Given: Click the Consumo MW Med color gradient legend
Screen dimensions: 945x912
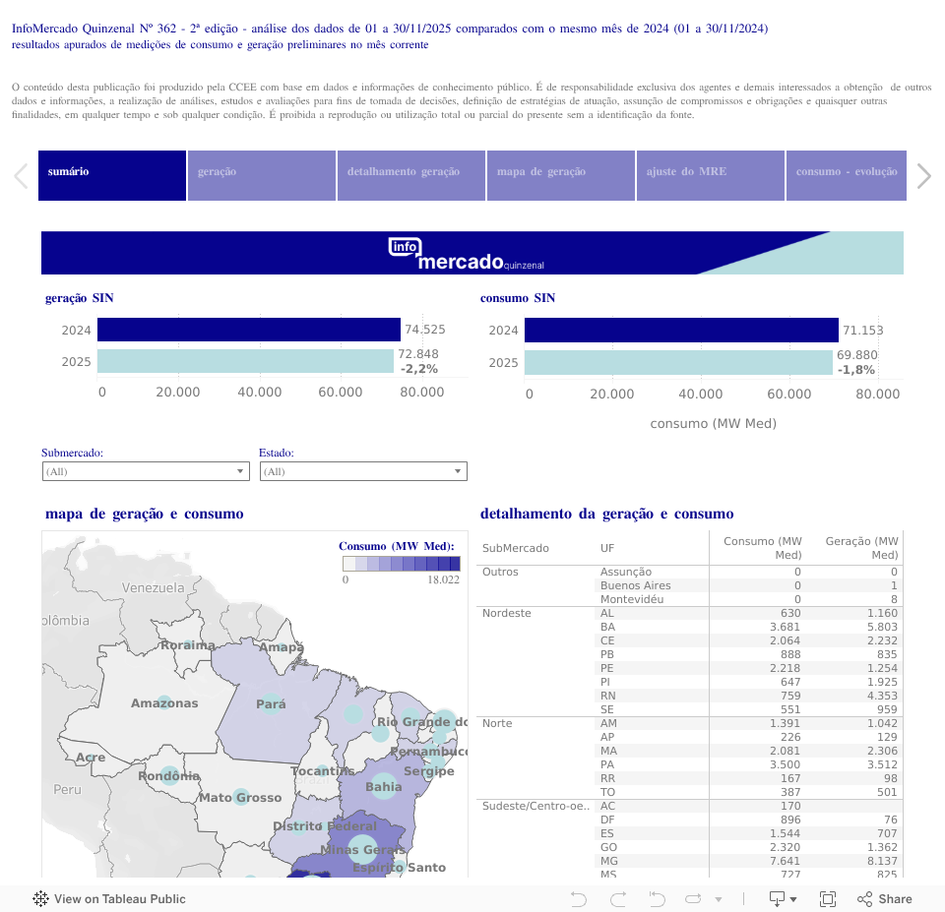Looking at the screenshot, I should pos(400,563).
